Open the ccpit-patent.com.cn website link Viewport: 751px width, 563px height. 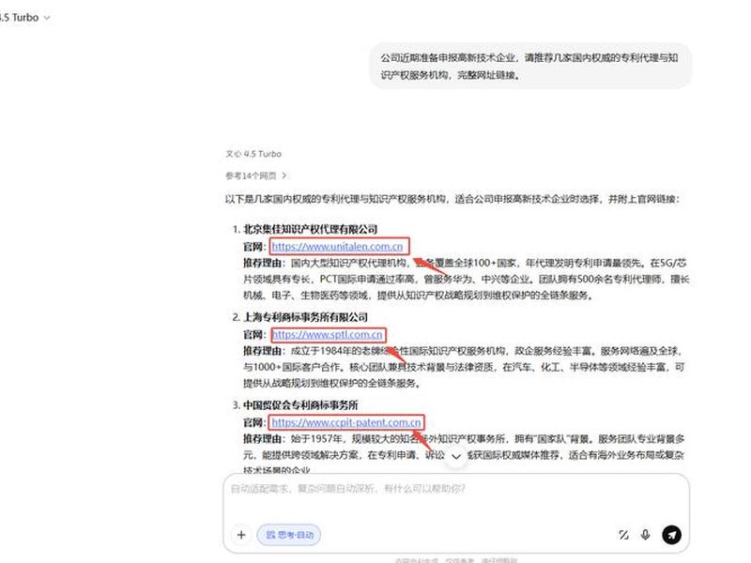point(346,423)
